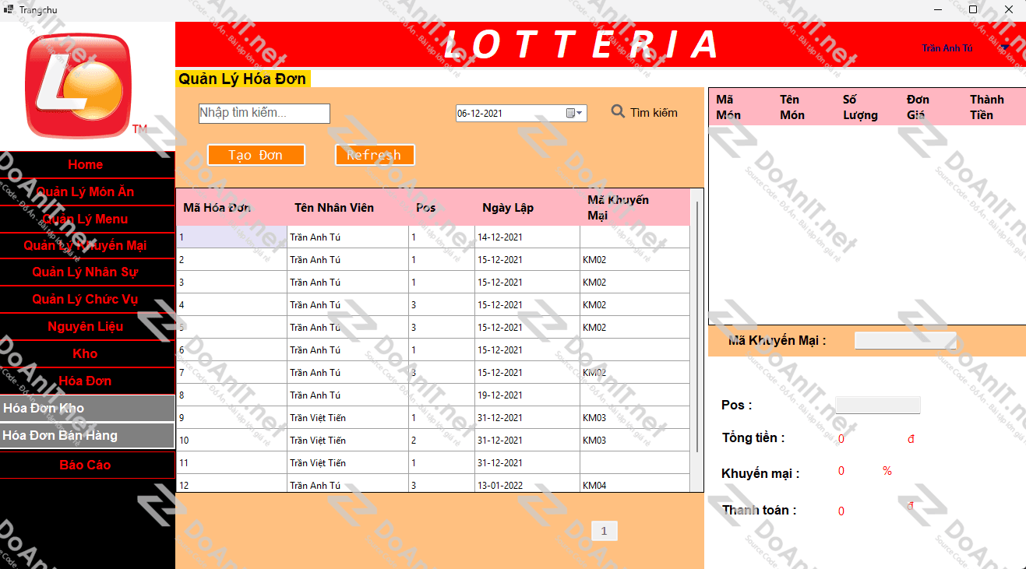Click the Tìm kiếm search button
Screen dimensions: 1026x569
click(644, 113)
